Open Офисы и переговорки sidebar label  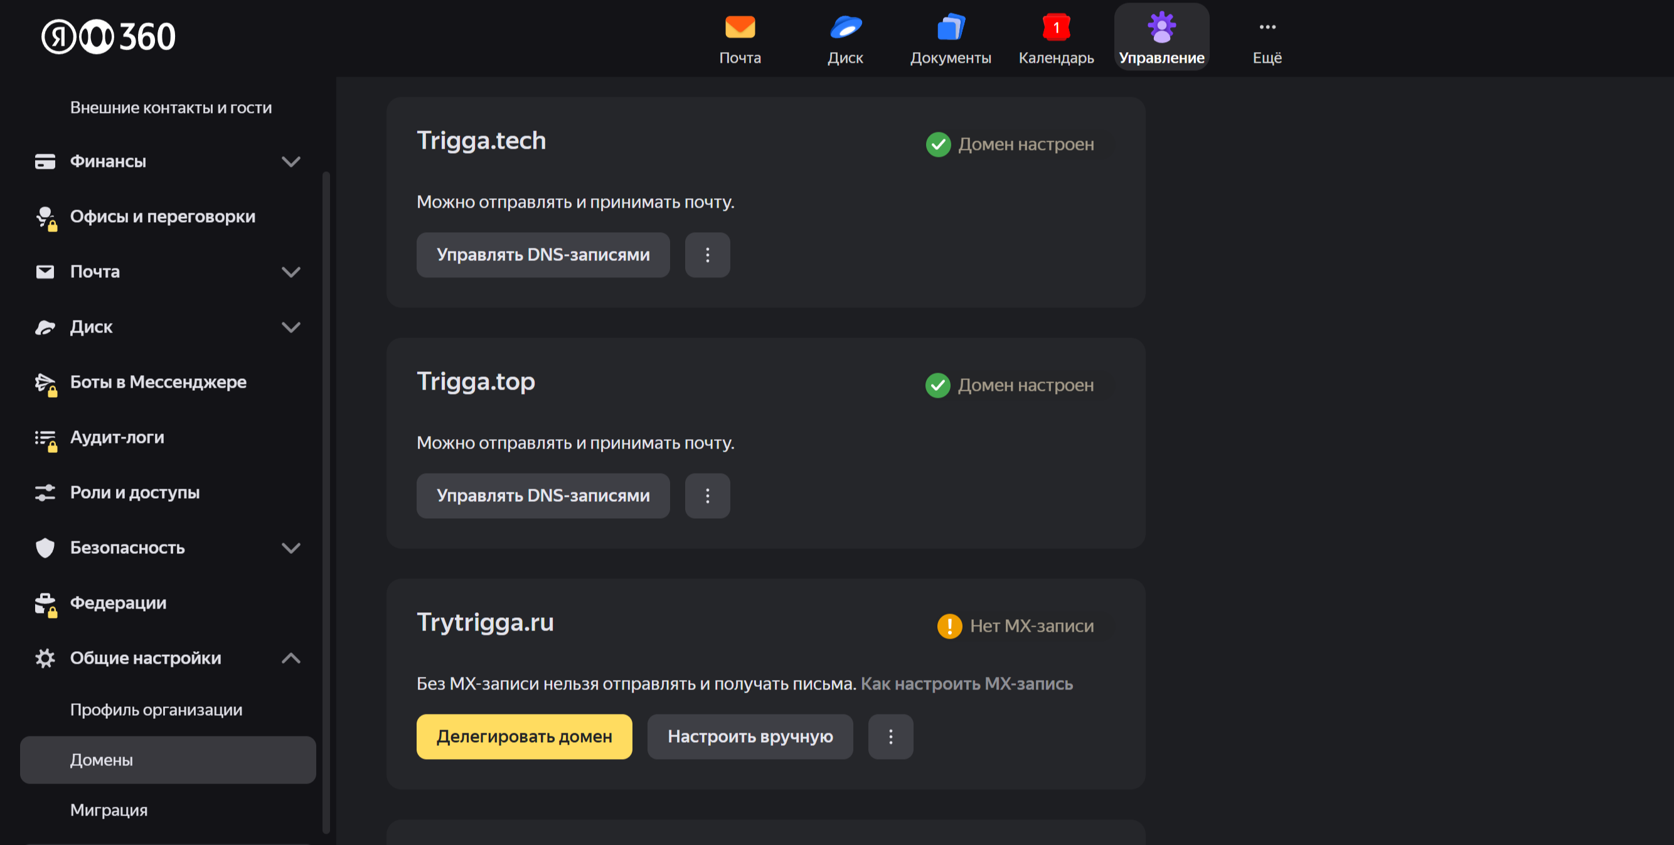(163, 216)
